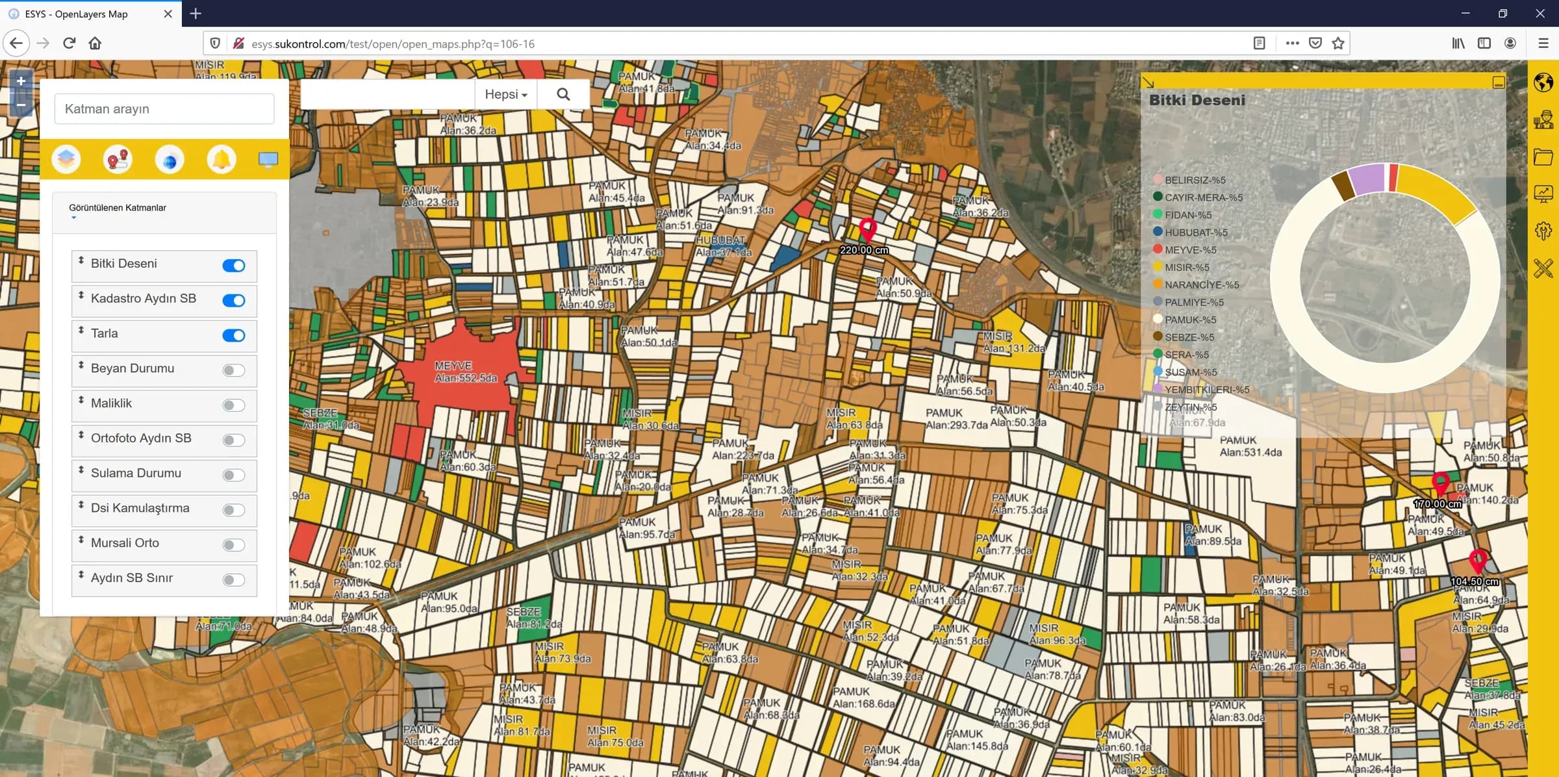The width and height of the screenshot is (1559, 777).
Task: Open the folder icon in right sidebar
Action: (x=1543, y=157)
